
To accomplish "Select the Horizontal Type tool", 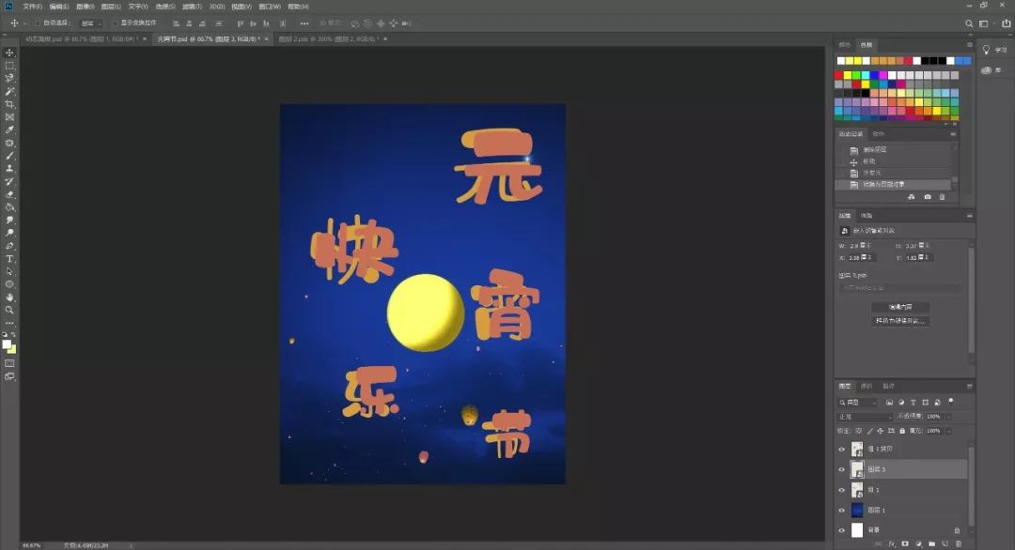I will click(10, 258).
